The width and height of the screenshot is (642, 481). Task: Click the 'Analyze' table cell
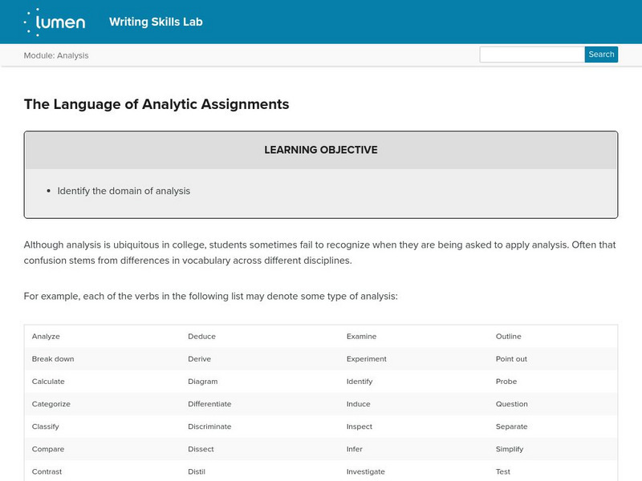[46, 337]
